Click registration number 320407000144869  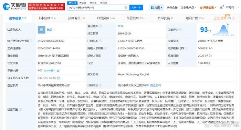(x=49, y=48)
